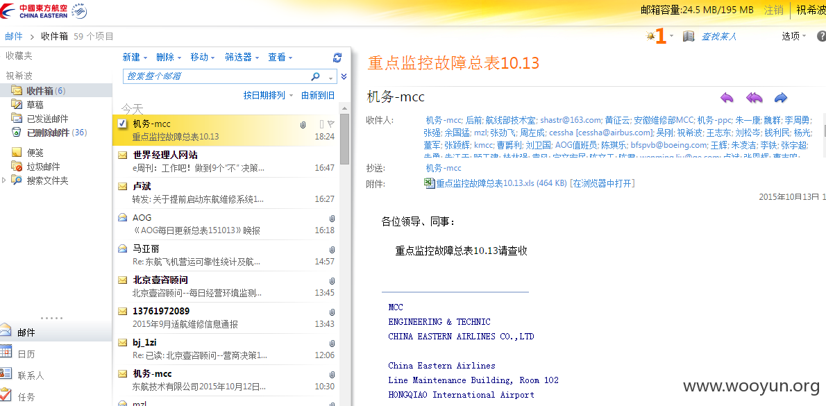Open the 10:30 机务-mcc message
The image size is (826, 406).
(x=226, y=380)
